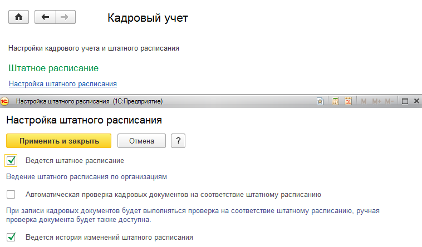
Task: Click the M- memory subtract button
Action: (x=389, y=101)
